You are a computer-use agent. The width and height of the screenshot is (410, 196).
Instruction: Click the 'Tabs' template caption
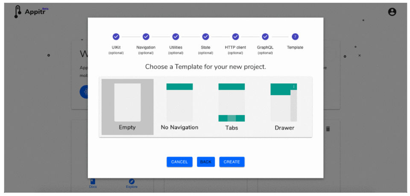click(x=231, y=128)
